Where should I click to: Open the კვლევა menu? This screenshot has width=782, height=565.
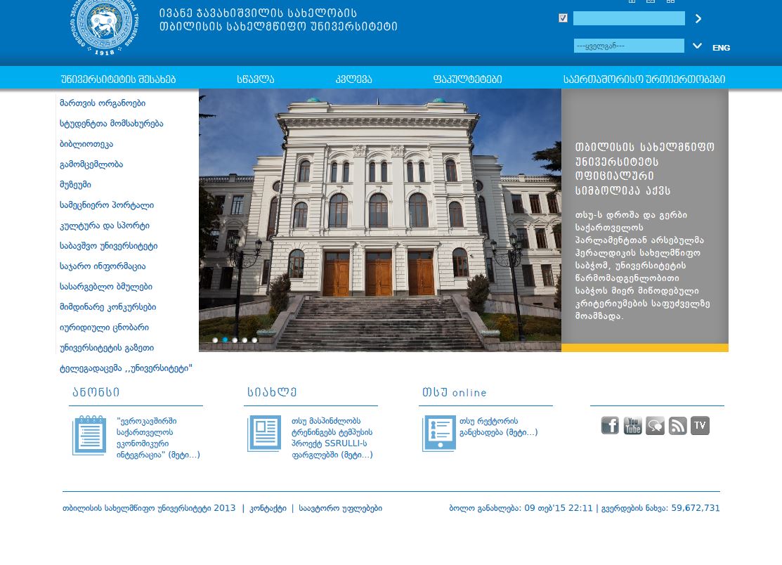click(x=353, y=79)
